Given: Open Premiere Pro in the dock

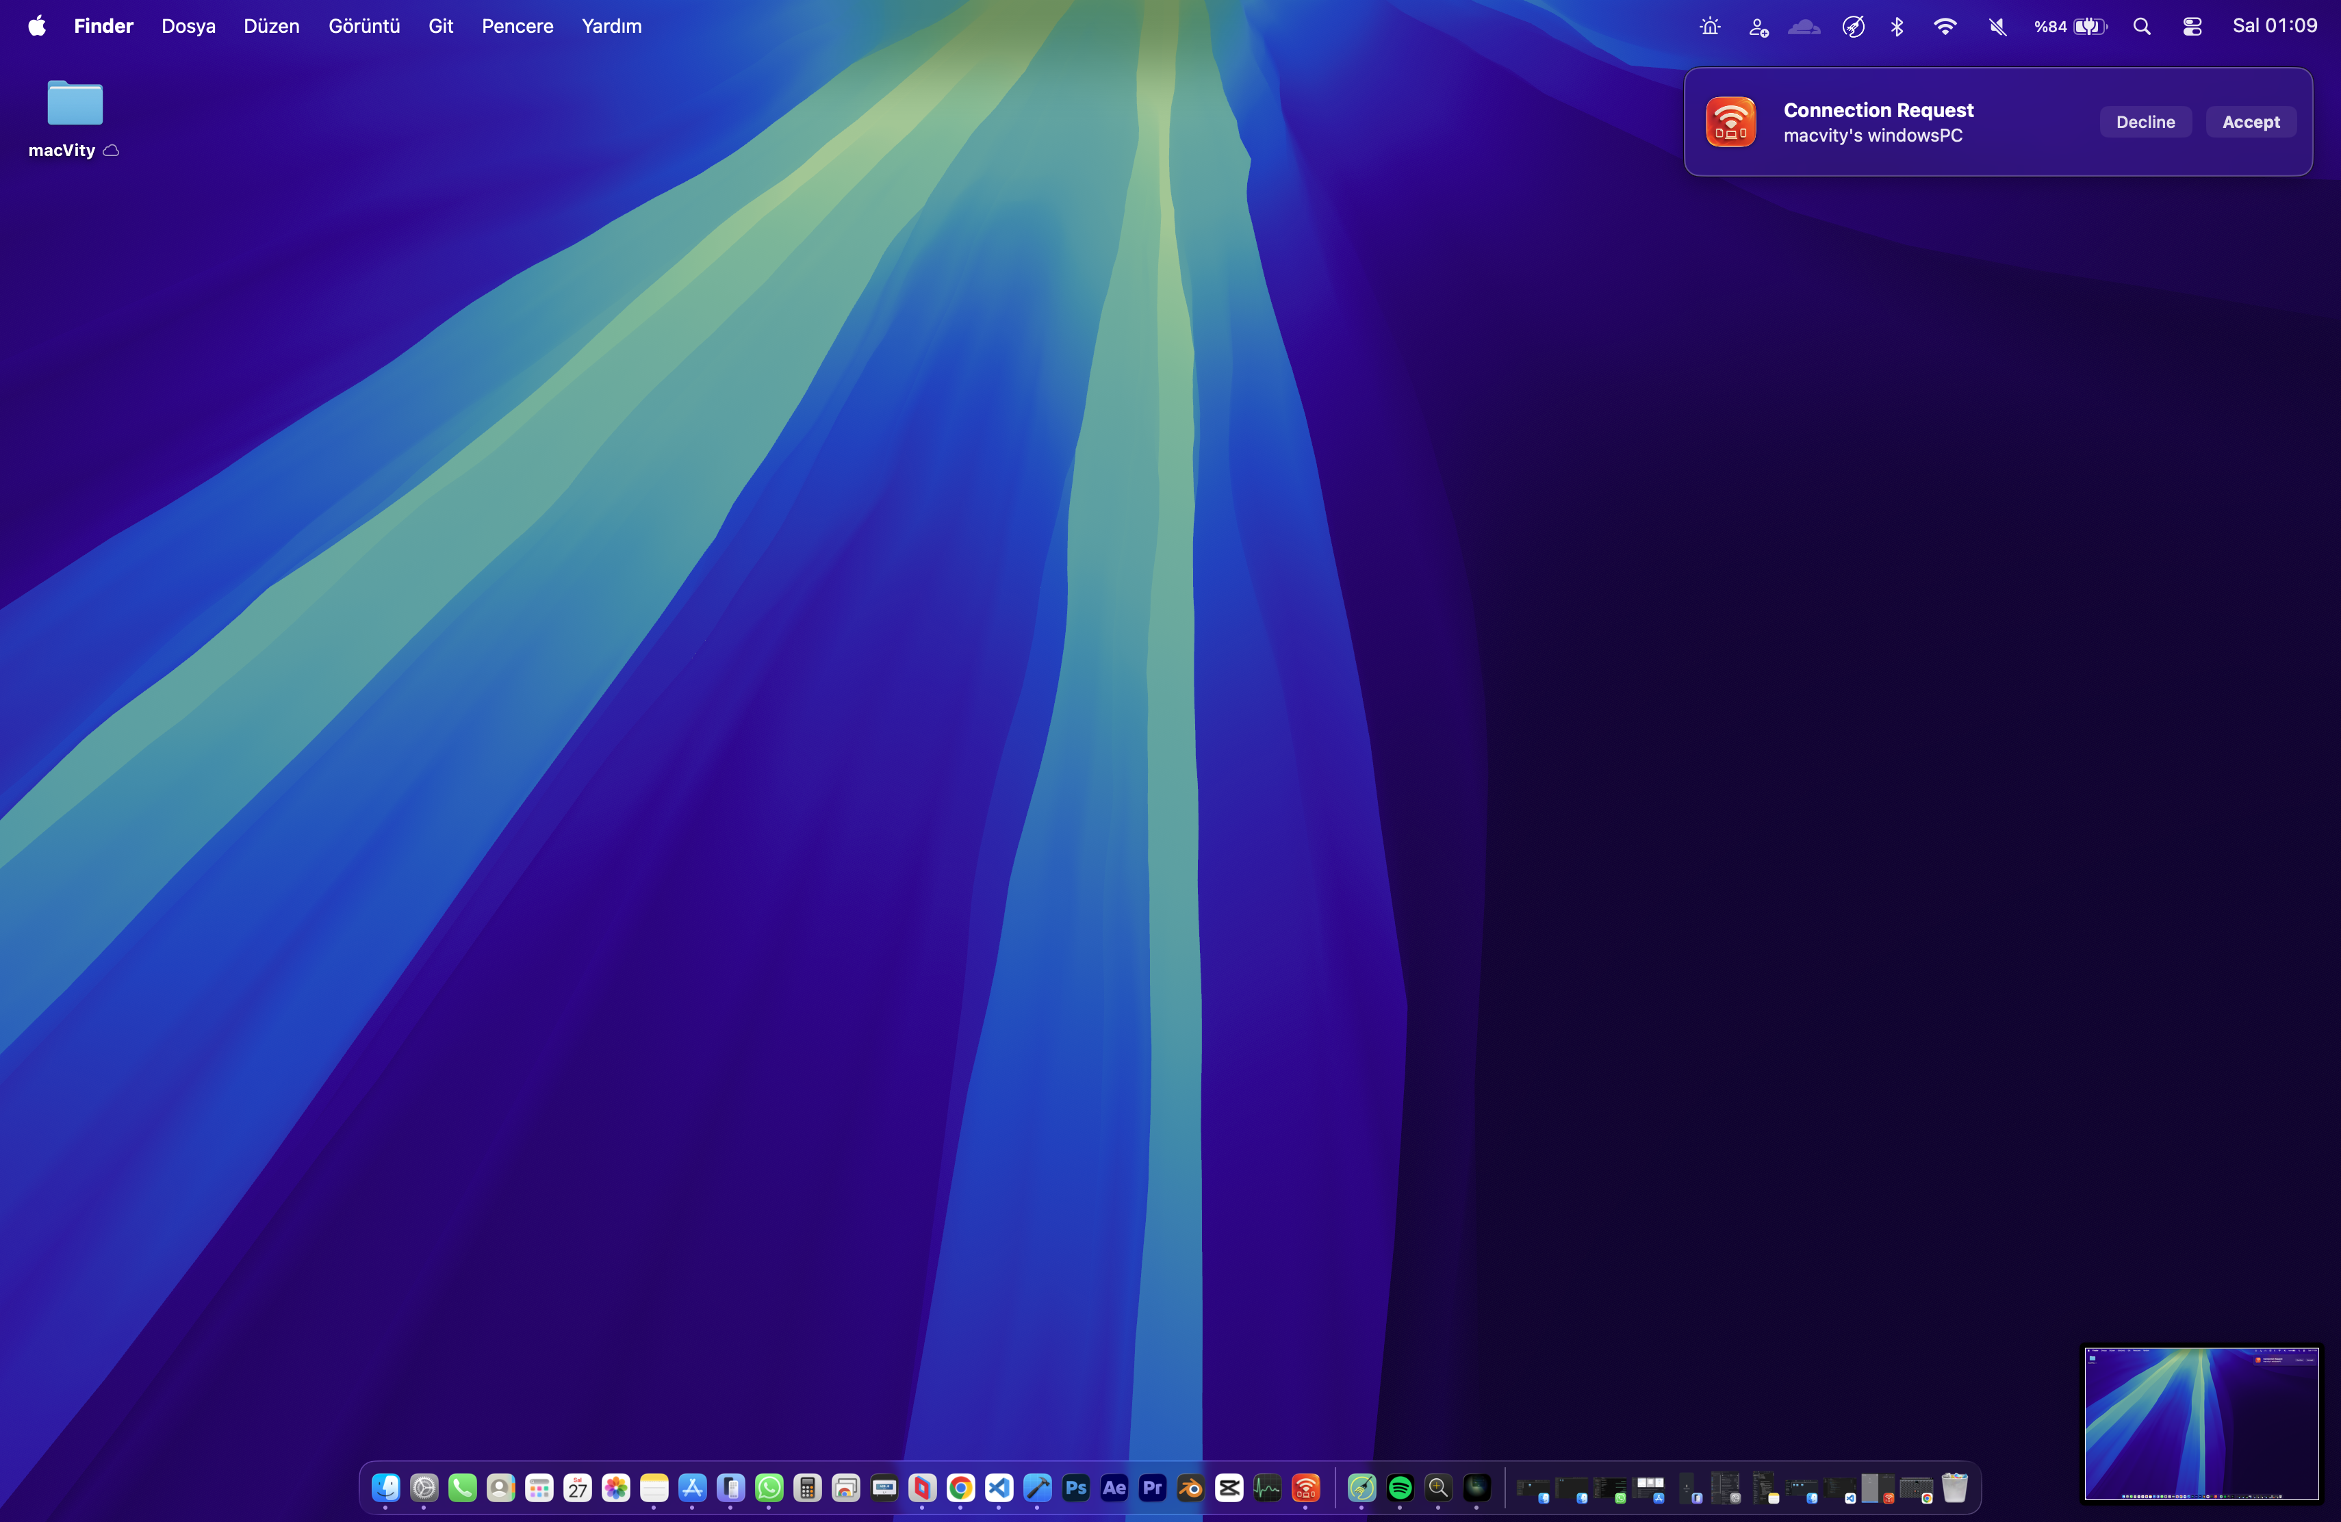Looking at the screenshot, I should tap(1152, 1488).
